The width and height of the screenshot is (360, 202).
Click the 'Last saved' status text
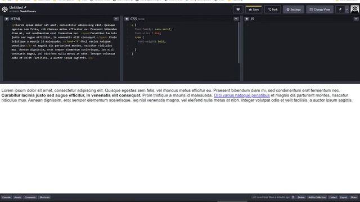271,197
